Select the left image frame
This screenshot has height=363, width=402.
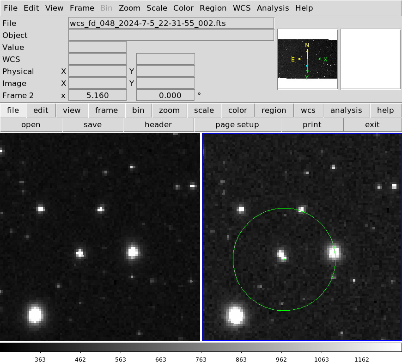tap(100, 237)
